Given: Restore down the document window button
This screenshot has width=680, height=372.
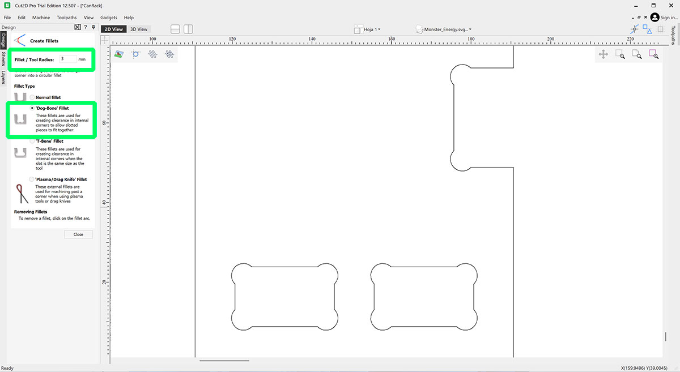Looking at the screenshot, I should click(639, 18).
